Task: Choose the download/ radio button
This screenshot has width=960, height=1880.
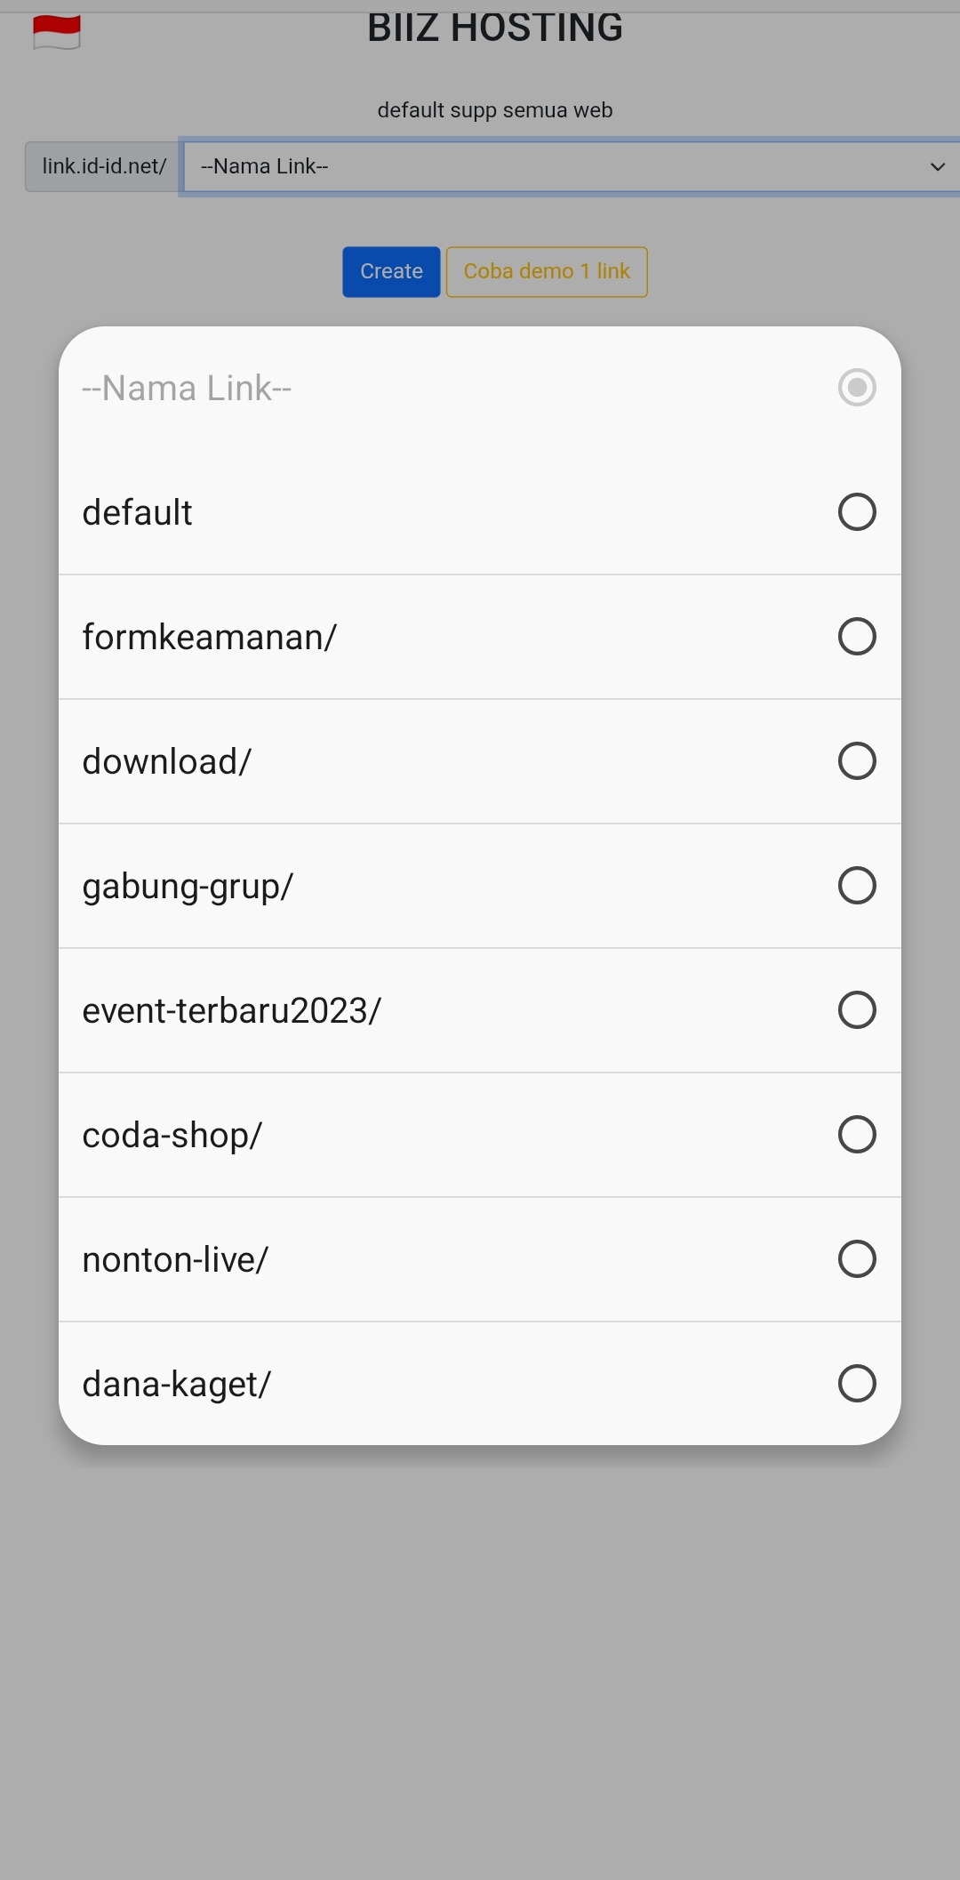Action: (857, 761)
